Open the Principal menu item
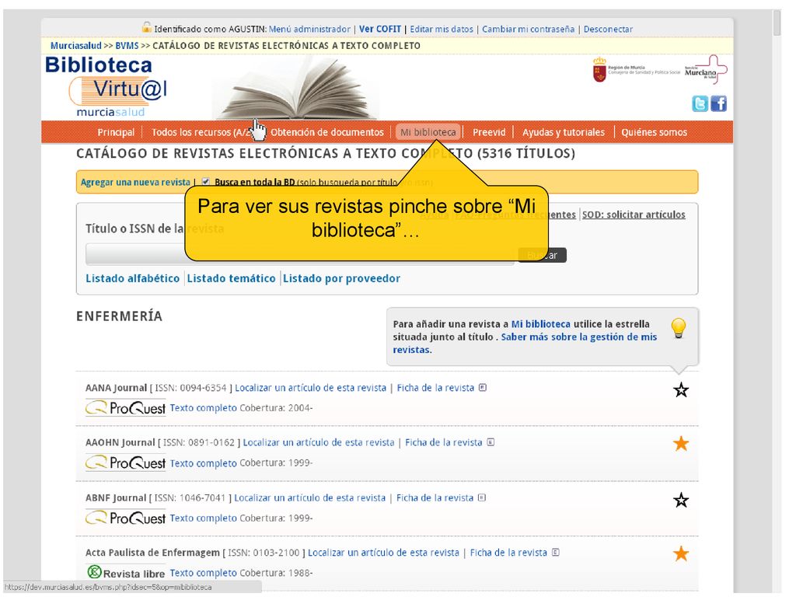The image size is (796, 597). [116, 132]
